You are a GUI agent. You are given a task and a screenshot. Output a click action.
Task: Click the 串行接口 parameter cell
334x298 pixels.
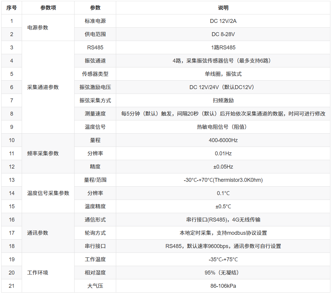(95, 246)
